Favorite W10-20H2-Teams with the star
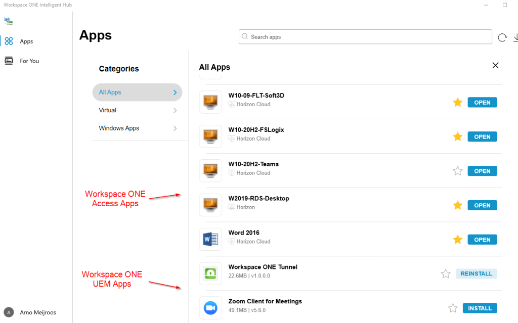This screenshot has width=518, height=323. click(458, 171)
